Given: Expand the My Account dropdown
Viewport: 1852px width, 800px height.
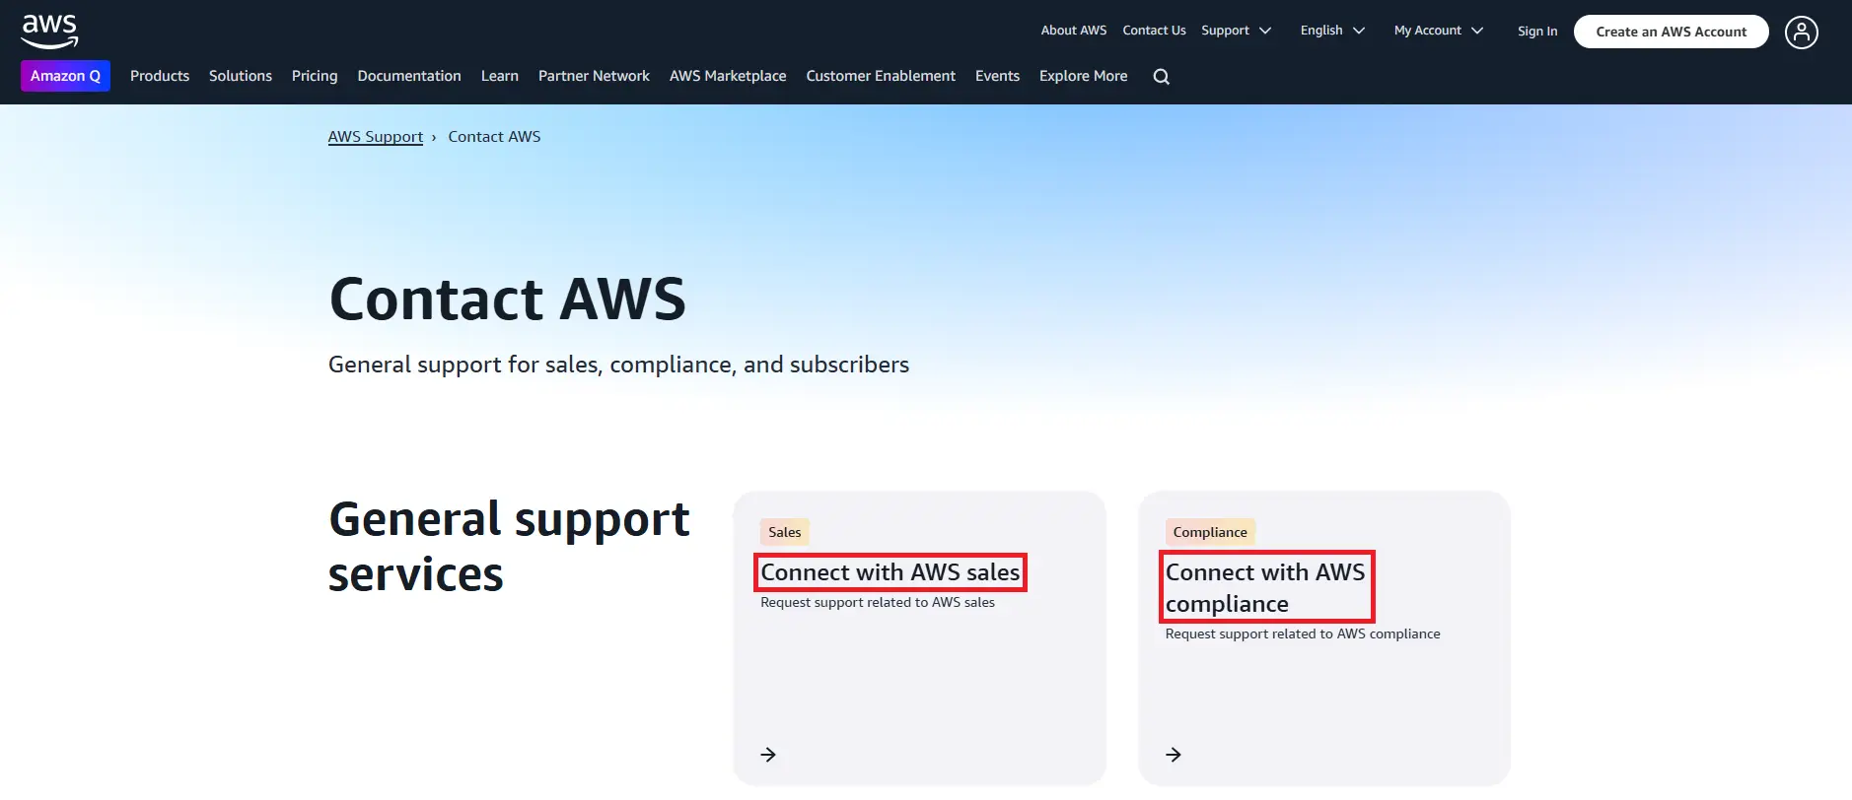Looking at the screenshot, I should point(1439,31).
